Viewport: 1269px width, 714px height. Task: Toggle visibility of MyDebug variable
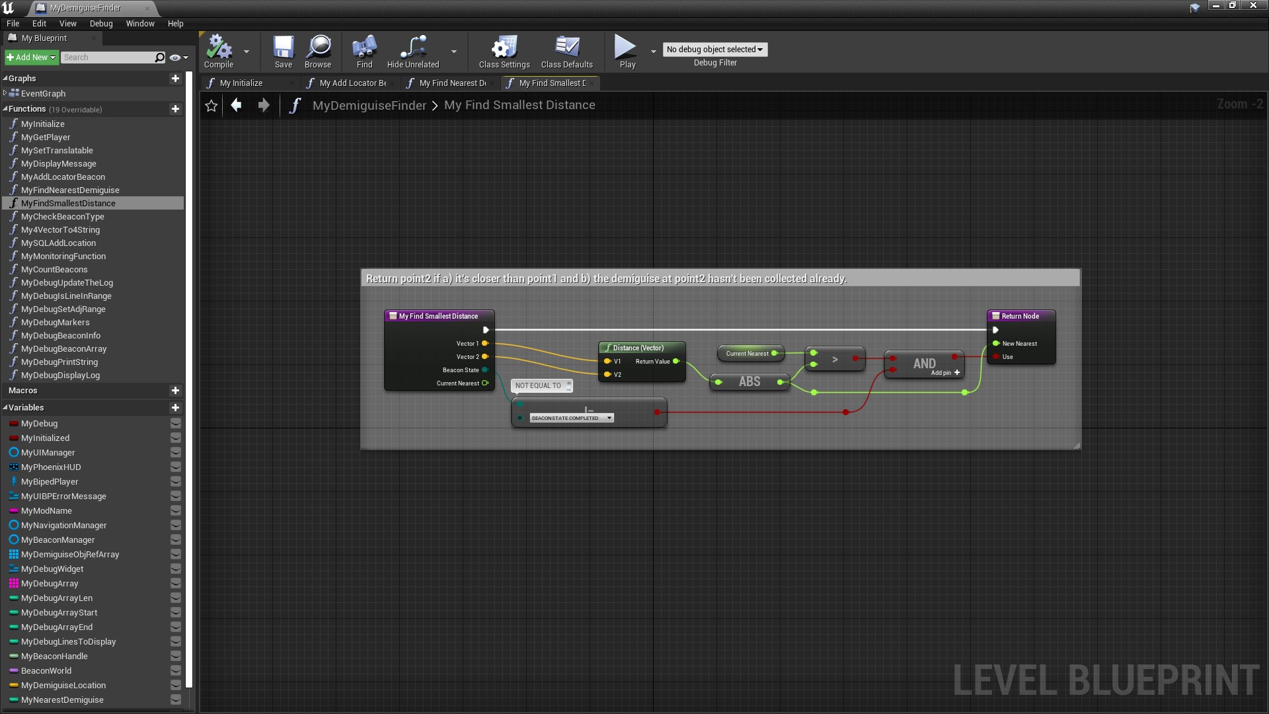point(176,424)
